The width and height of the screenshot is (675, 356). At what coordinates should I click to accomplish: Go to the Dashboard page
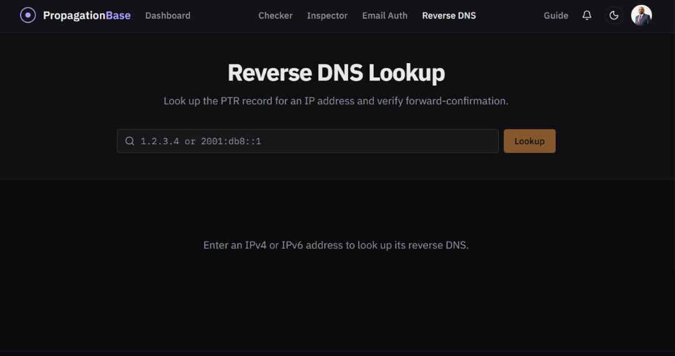click(x=168, y=16)
